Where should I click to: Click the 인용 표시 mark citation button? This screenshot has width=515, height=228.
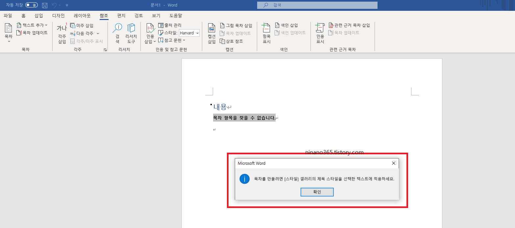tap(320, 33)
